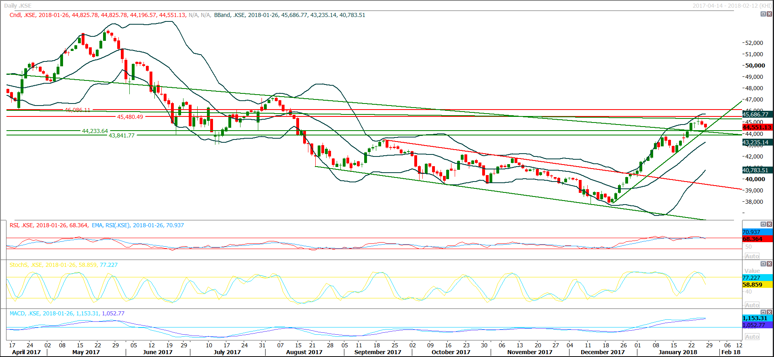Minimize the StochS indicator panel

click(763, 264)
